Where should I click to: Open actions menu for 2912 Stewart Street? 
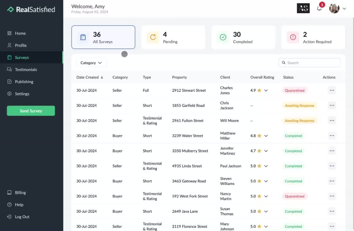[332, 90]
